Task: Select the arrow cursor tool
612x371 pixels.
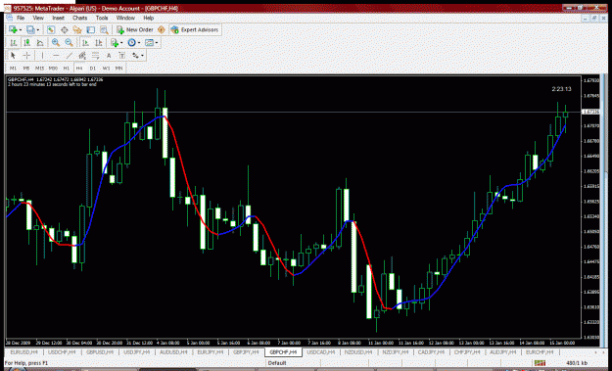Action: pos(13,56)
